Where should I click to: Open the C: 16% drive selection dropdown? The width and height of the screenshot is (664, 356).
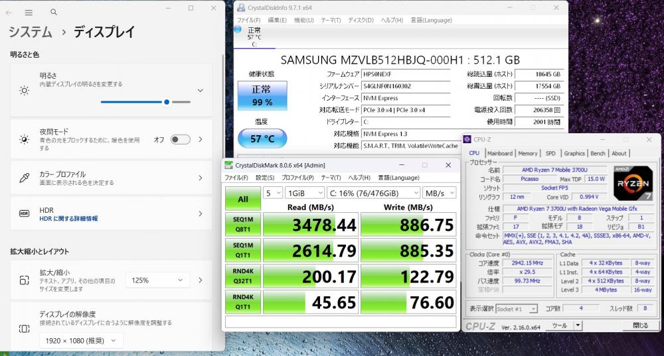[373, 193]
